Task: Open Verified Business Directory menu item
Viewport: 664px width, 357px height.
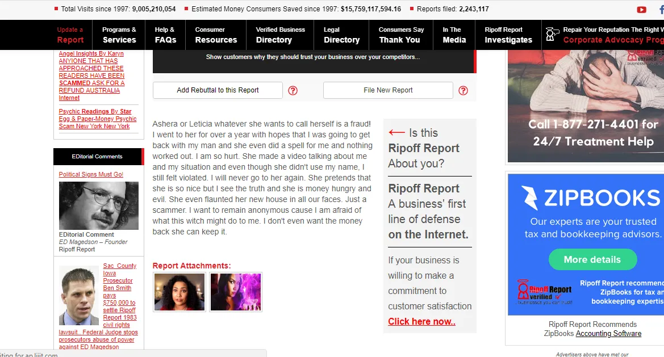Action: 281,35
